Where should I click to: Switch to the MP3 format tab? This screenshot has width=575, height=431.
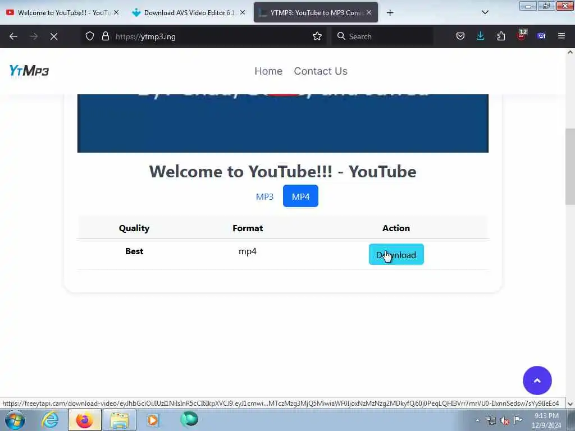point(265,196)
